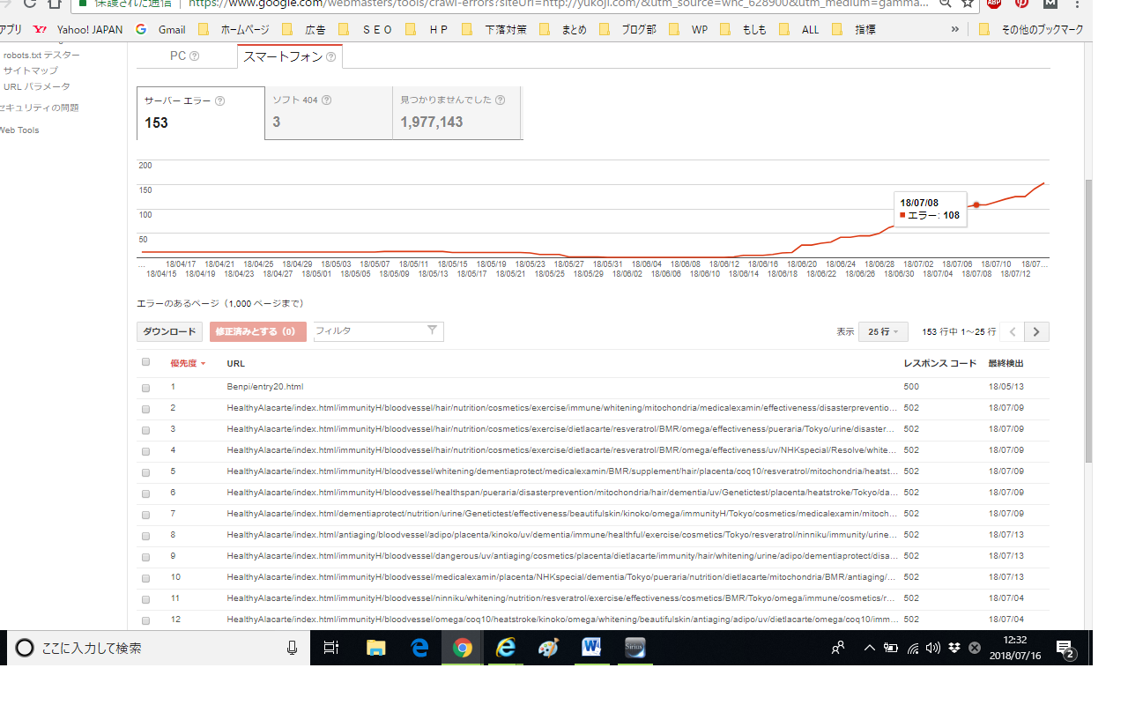
Task: Click the AdBlock Plus extension icon
Action: (993, 4)
